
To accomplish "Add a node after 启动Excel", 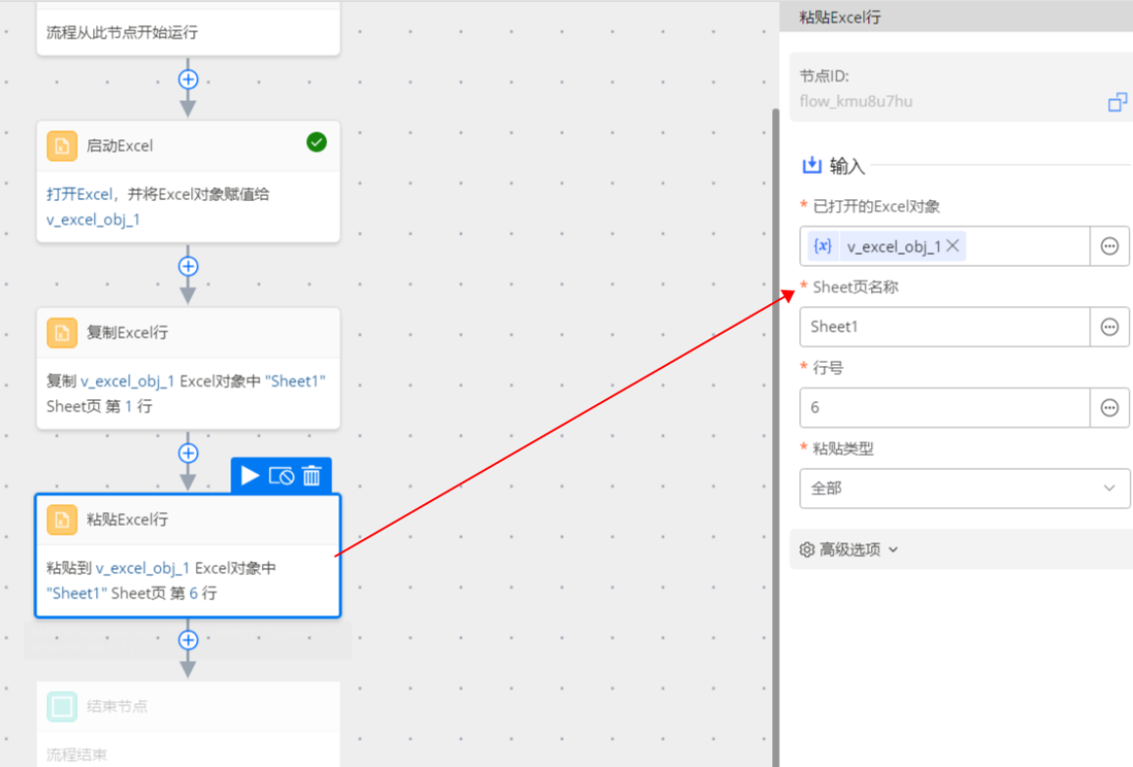I will point(188,267).
